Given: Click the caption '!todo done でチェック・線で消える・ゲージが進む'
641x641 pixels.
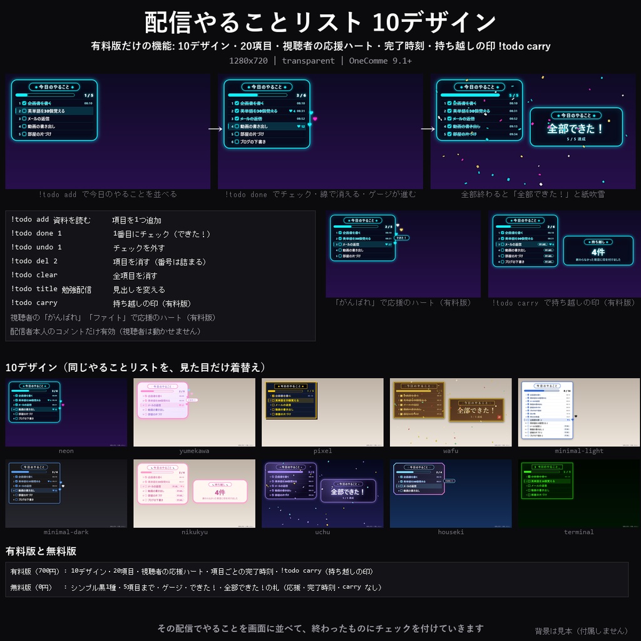Looking at the screenshot, I should coord(320,195).
